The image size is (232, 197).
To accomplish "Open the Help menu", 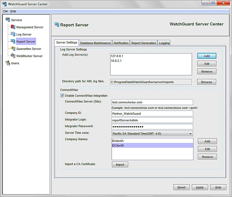I will coord(13,11).
